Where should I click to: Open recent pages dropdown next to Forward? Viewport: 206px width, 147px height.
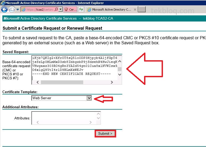(x=18, y=10)
